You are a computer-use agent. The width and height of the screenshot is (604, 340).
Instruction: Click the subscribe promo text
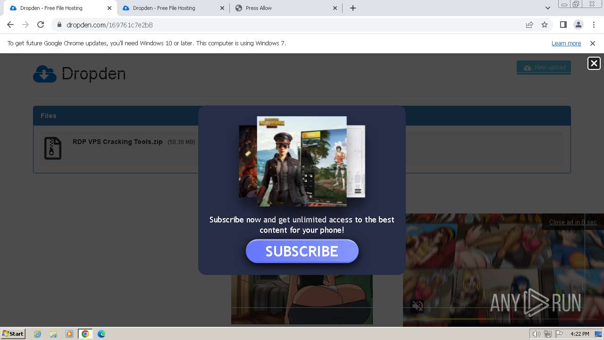pos(302,225)
